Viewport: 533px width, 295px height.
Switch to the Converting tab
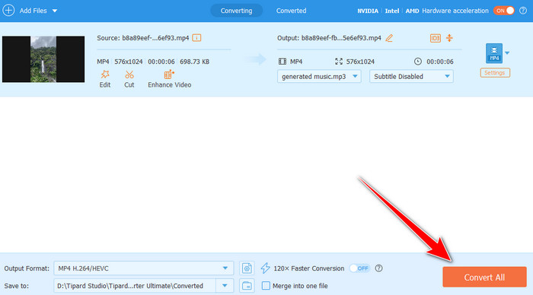point(236,11)
